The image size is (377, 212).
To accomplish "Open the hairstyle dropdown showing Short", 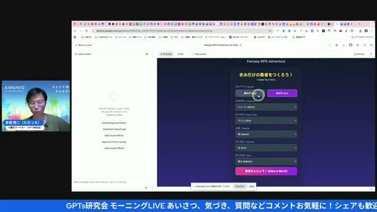I will (266, 107).
